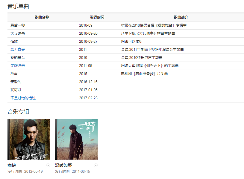
Task: Click the 不是过错的错过 song link
Action: [x=23, y=98]
